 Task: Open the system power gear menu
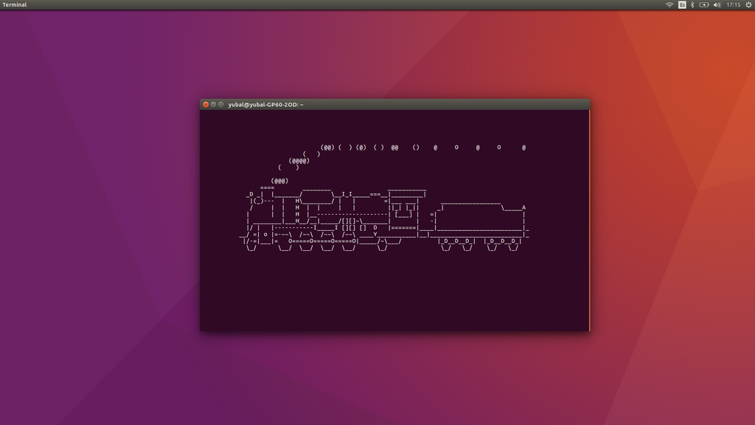[748, 4]
